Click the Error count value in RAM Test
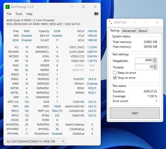Screen dimensions: 166x149 (x=156, y=101)
